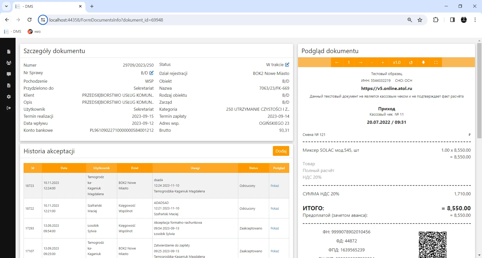Click the Adres wsp. value OGIŃSKIEGO 23

pyautogui.click(x=274, y=123)
